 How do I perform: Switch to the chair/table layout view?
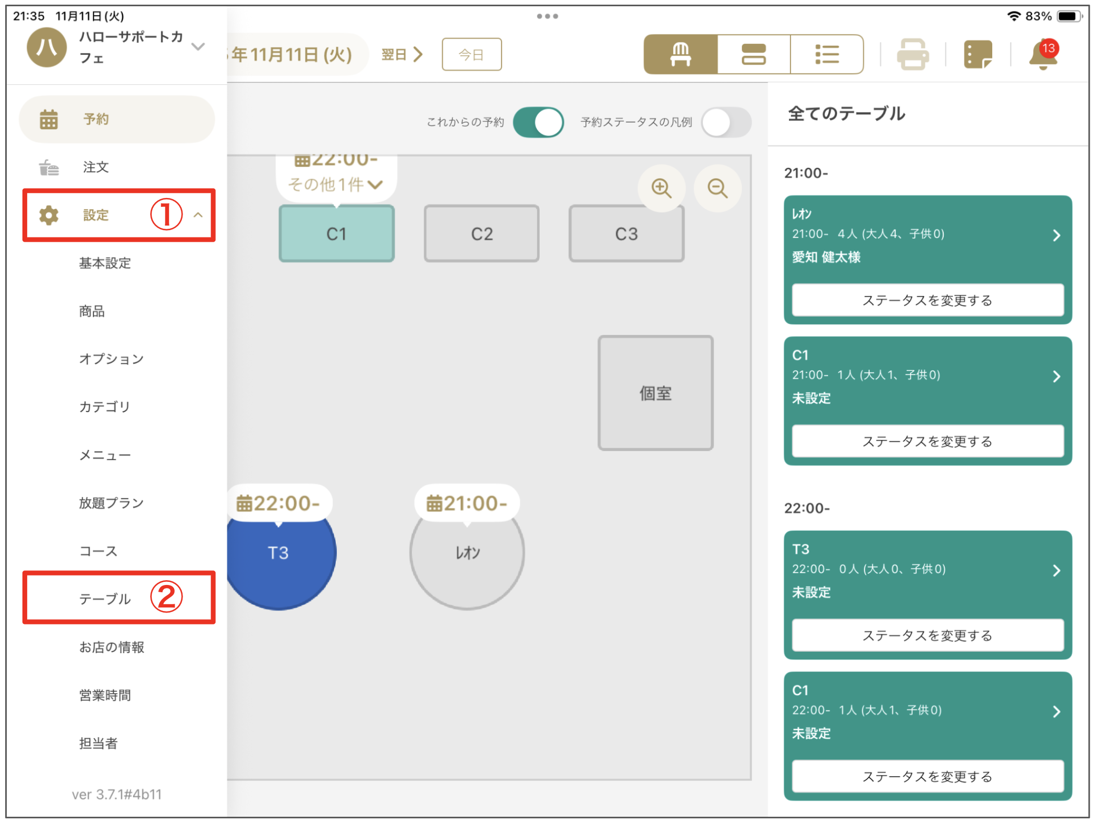coord(680,54)
